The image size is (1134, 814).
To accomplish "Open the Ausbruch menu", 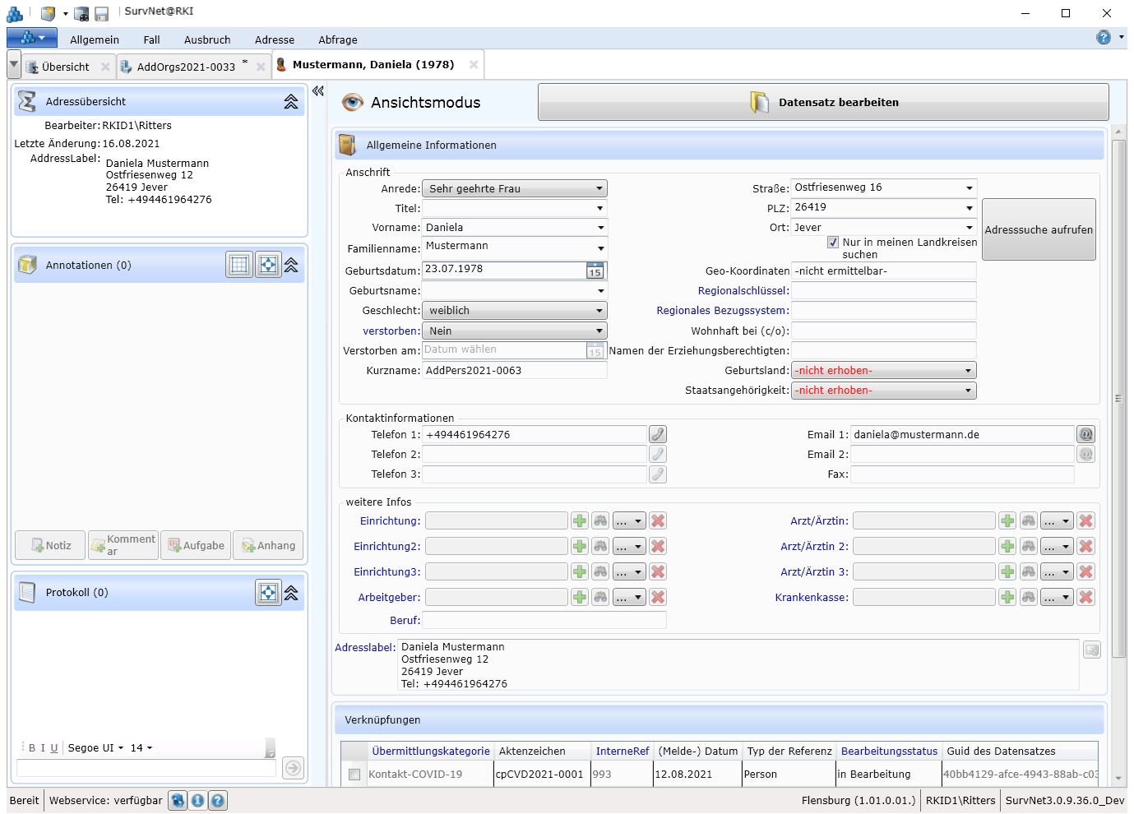I will click(x=207, y=39).
